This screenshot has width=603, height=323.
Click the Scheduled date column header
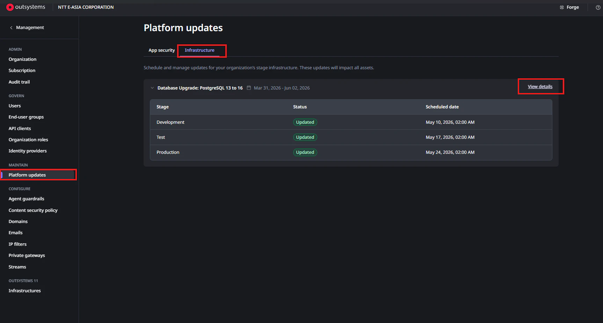click(442, 107)
